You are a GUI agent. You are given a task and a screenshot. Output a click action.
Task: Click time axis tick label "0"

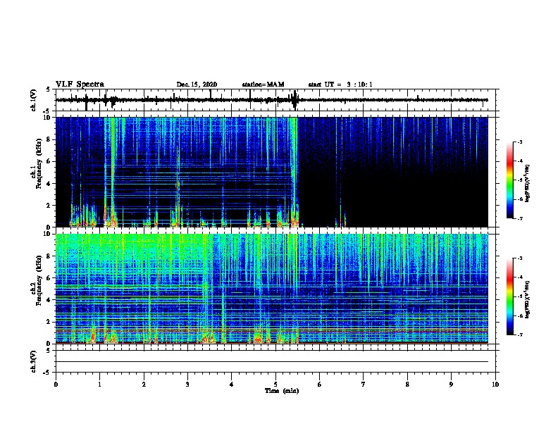[x=56, y=385]
